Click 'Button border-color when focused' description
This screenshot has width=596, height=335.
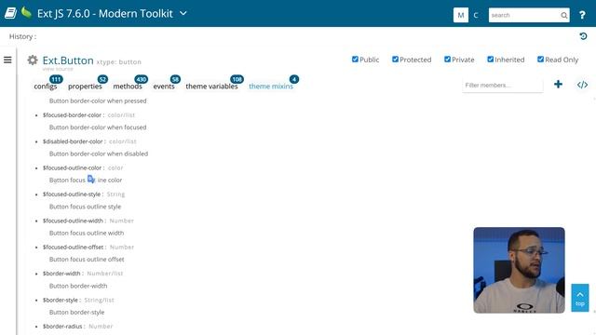coord(98,127)
